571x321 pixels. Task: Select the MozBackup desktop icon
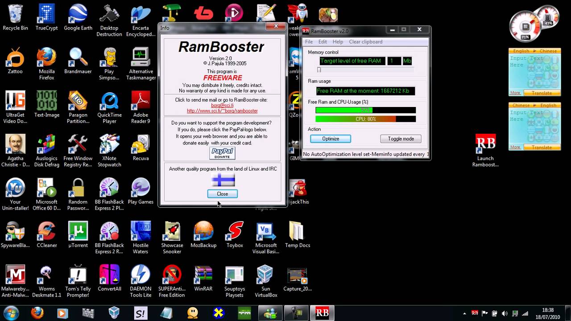[203, 235]
